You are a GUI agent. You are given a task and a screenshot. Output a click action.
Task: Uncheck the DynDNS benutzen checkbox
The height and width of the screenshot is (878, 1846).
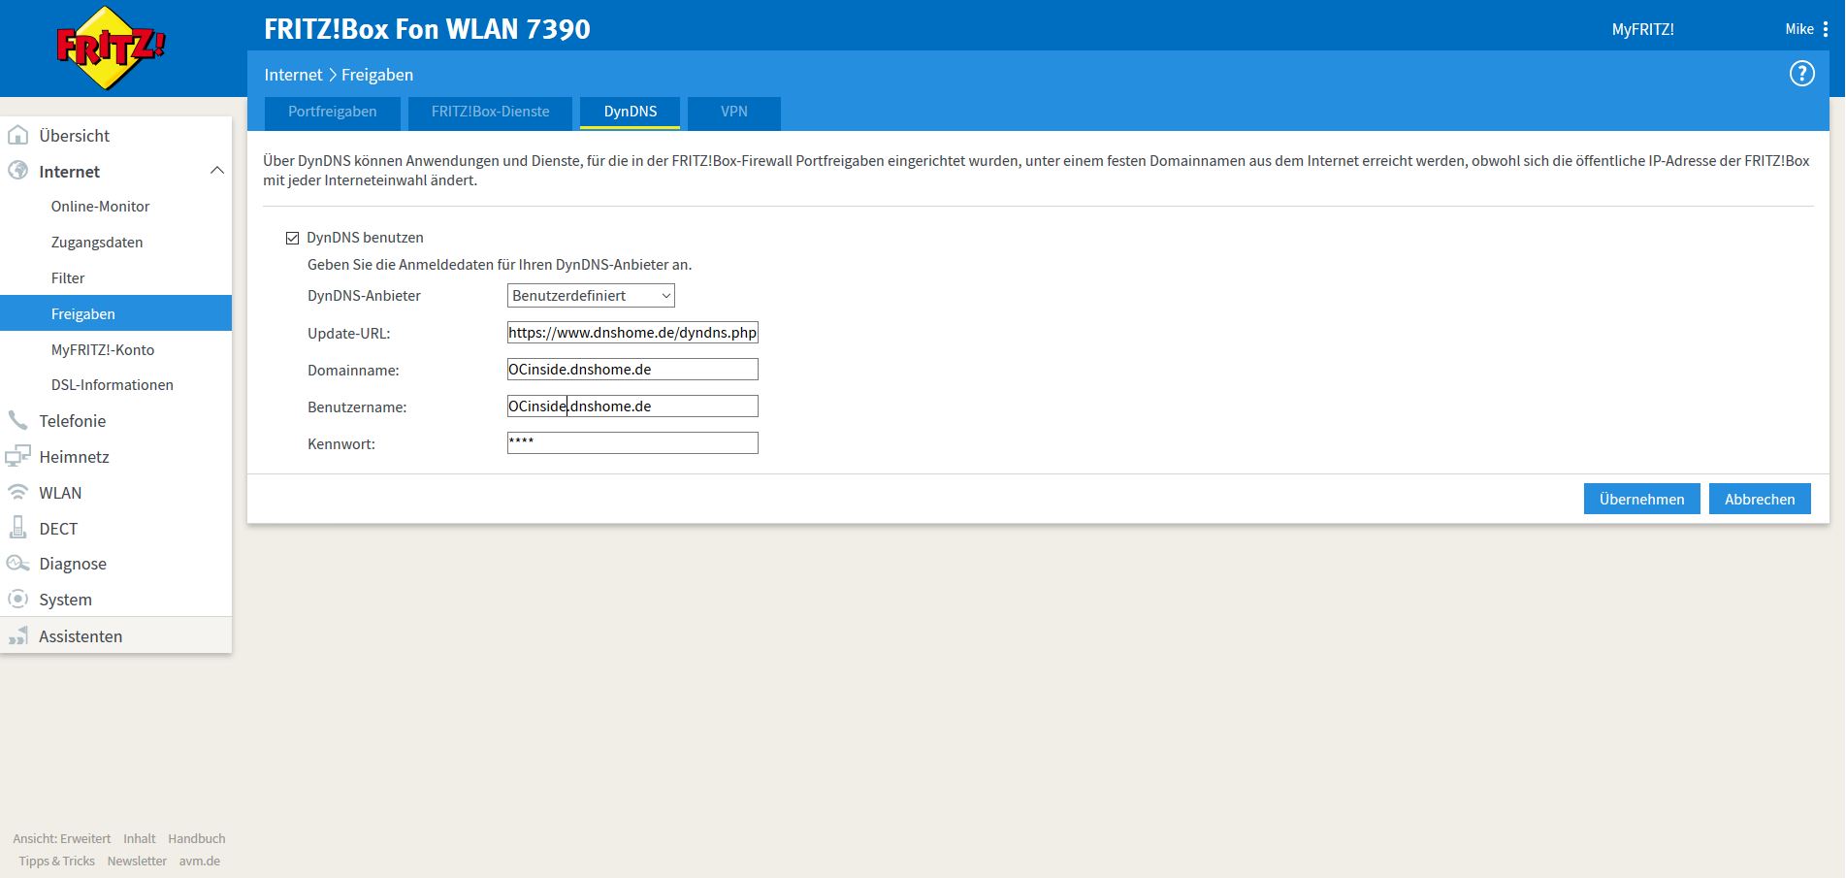click(x=292, y=238)
